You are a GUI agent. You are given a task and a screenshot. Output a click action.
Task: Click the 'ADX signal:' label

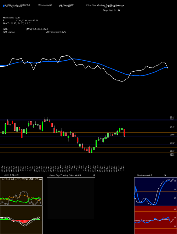click(9, 32)
